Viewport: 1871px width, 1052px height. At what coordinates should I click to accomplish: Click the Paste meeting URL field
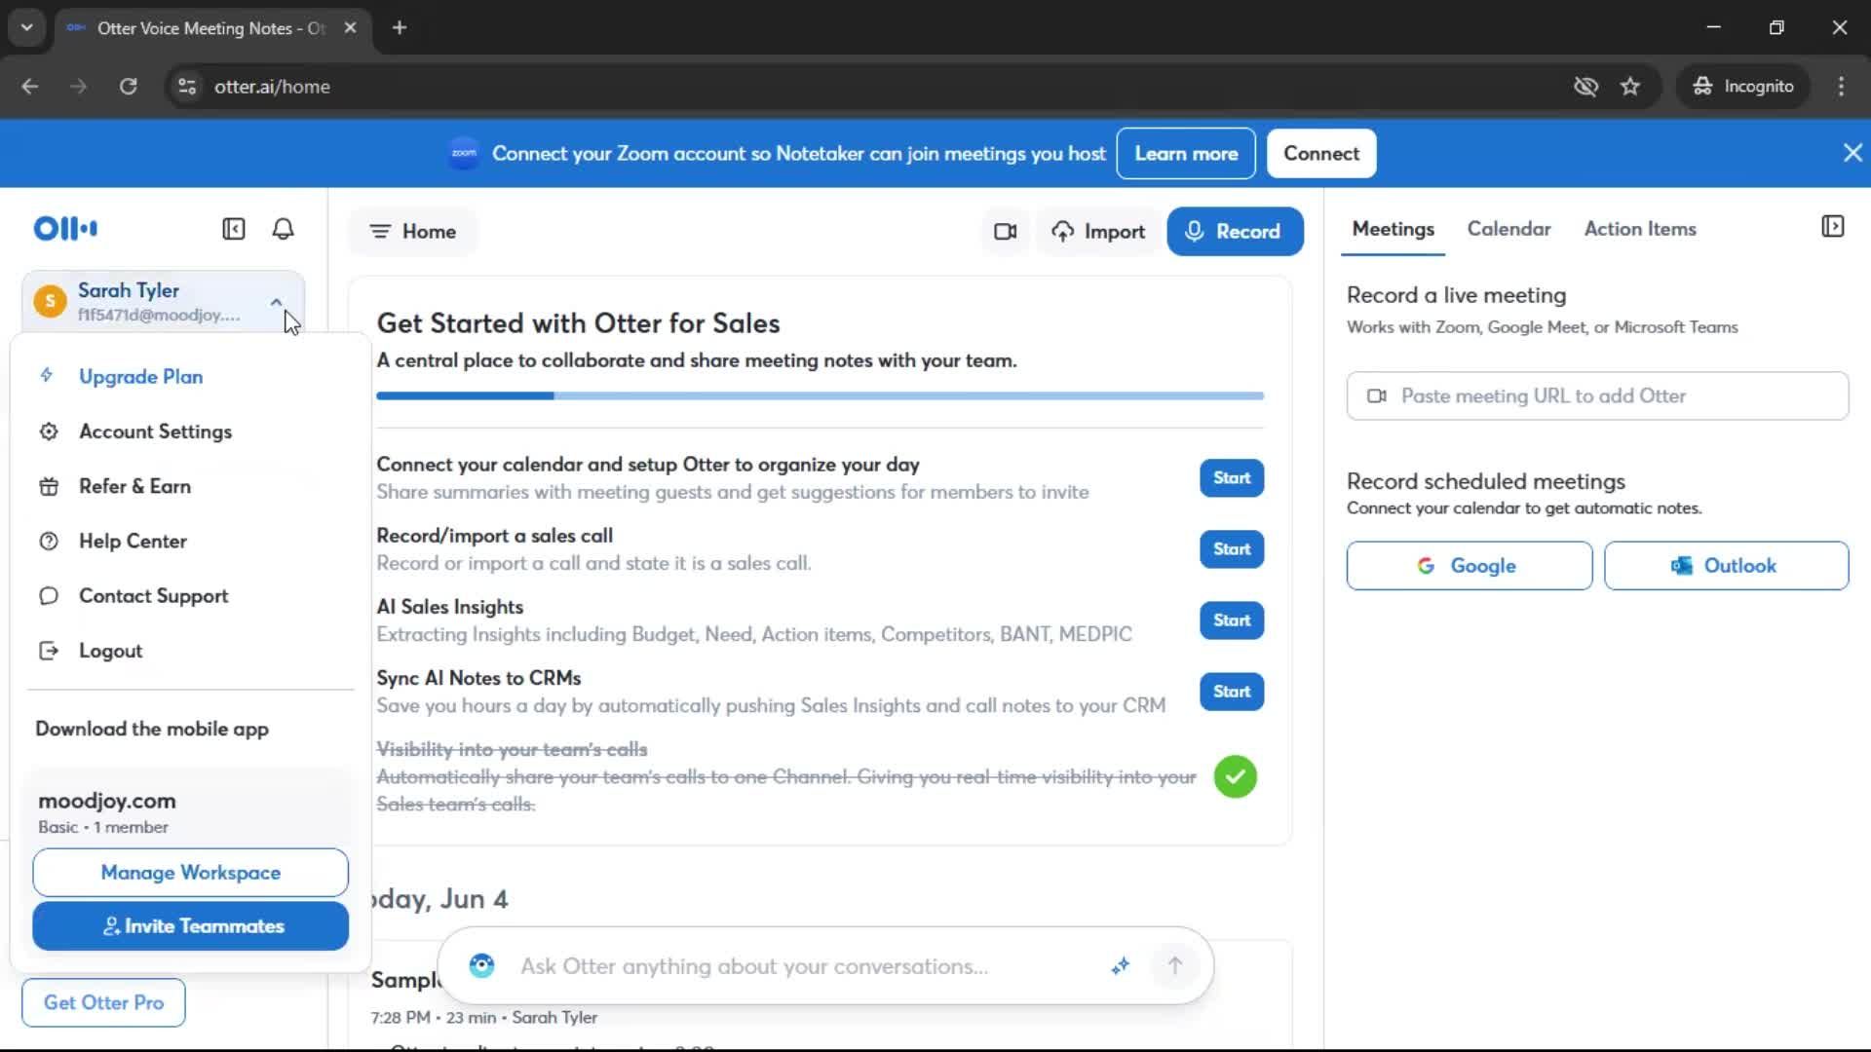pos(1597,396)
